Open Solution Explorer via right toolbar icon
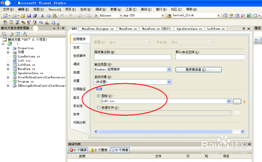This screenshot has height=162, width=262. coord(225,16)
